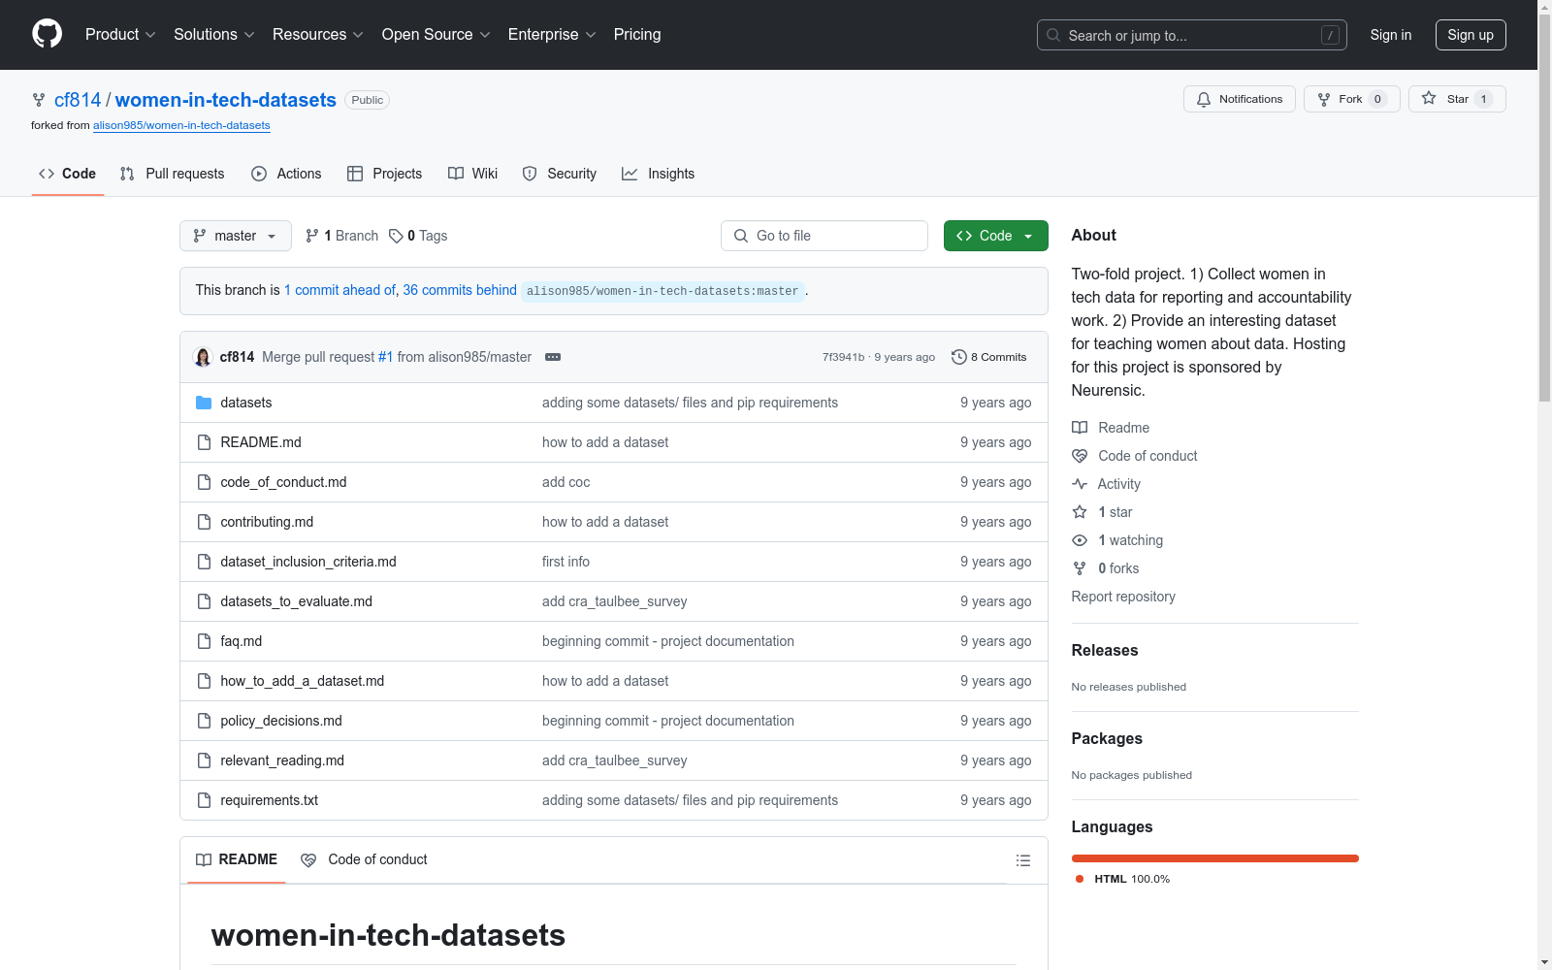This screenshot has height=970, width=1552.
Task: Click the Sign up button
Action: (x=1471, y=35)
